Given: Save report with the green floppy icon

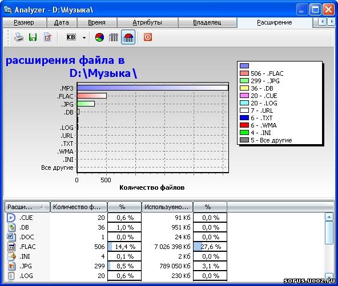Looking at the screenshot, I should coord(33,38).
